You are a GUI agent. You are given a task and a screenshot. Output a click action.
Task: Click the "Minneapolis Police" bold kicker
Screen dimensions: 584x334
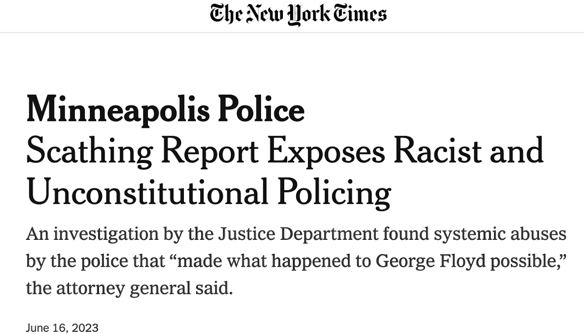coord(165,110)
